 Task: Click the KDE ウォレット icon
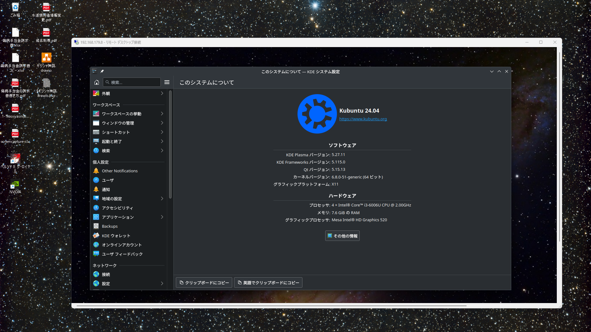96,235
